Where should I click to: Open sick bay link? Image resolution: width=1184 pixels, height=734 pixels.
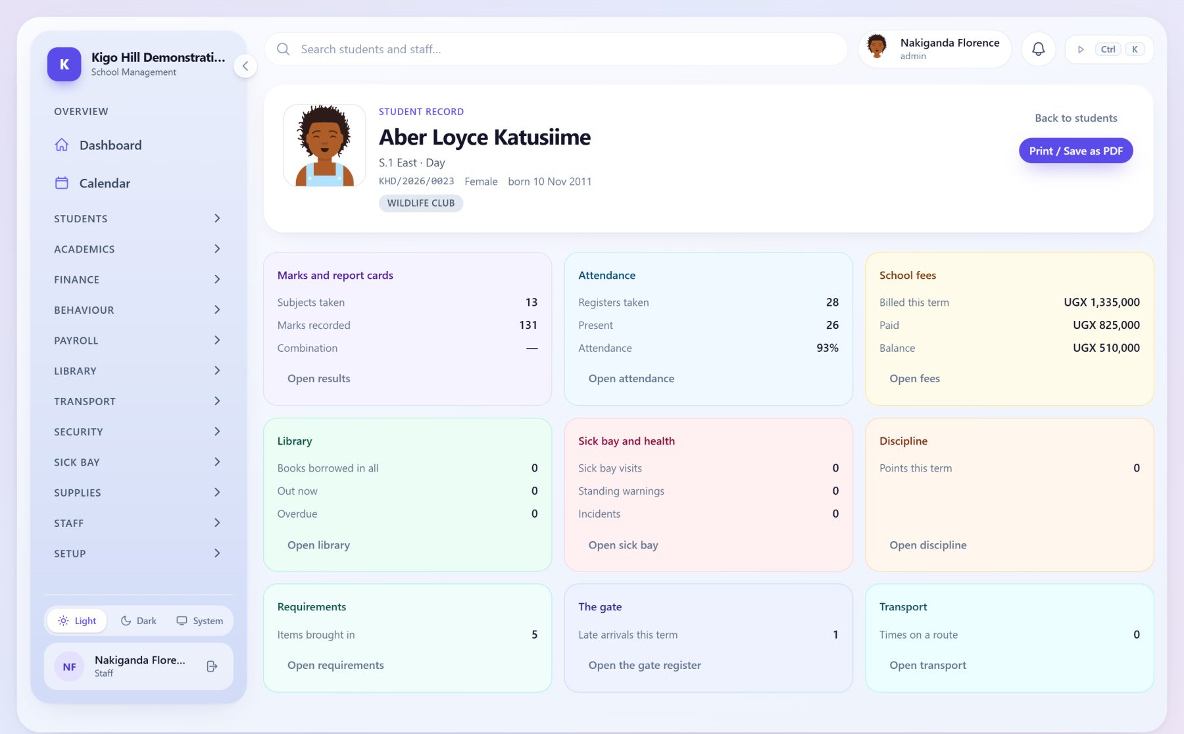coord(623,545)
